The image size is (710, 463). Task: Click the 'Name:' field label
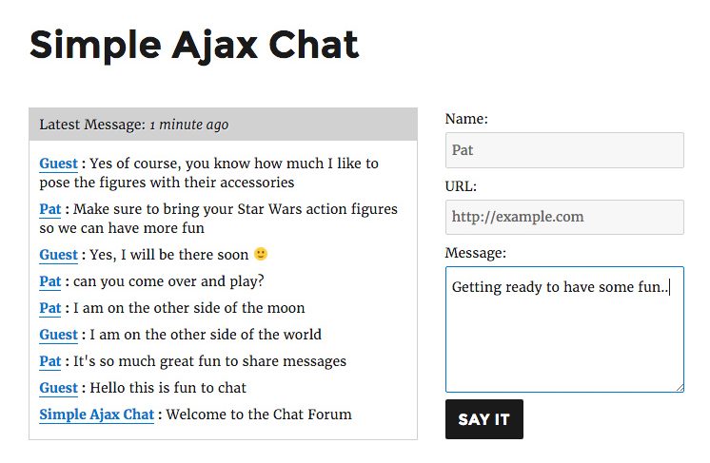pyautogui.click(x=466, y=119)
